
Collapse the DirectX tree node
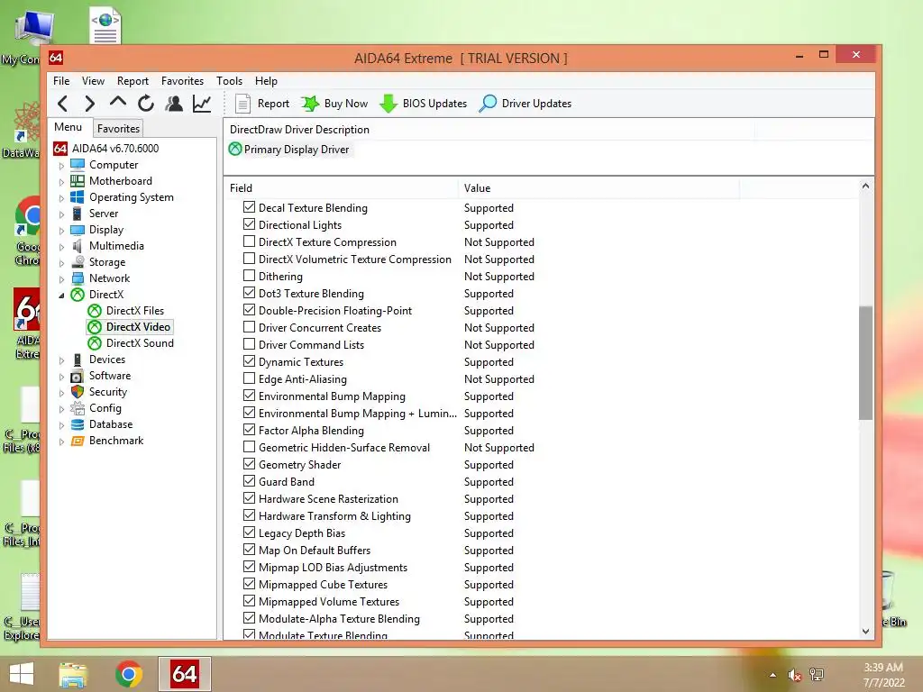(x=61, y=296)
